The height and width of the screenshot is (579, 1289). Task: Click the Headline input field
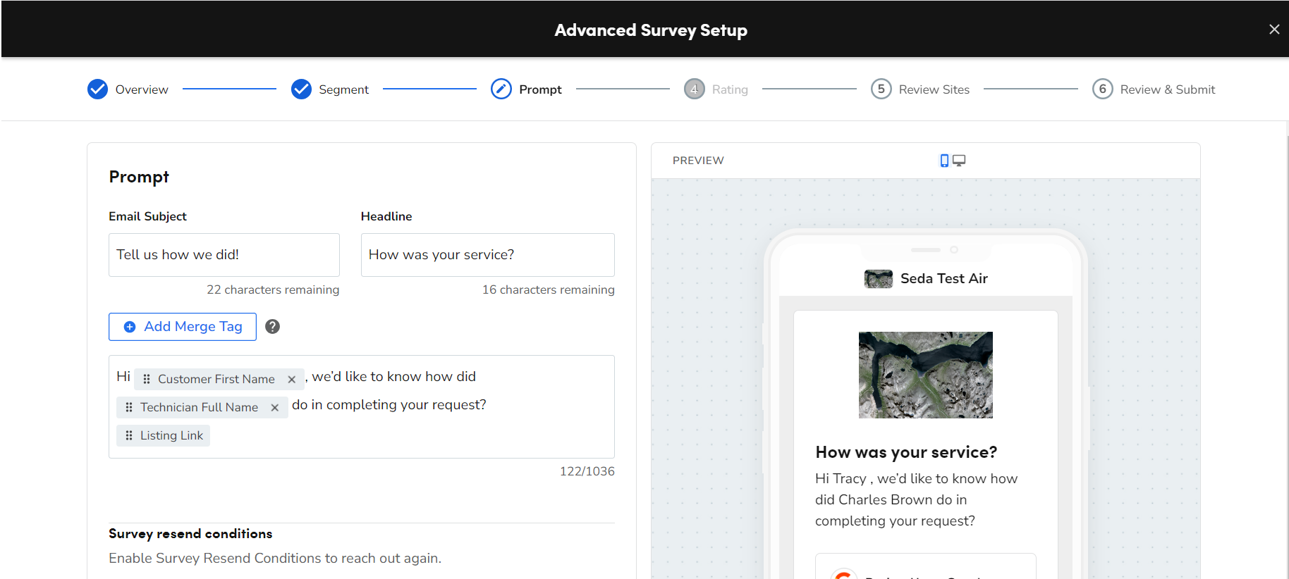(487, 255)
